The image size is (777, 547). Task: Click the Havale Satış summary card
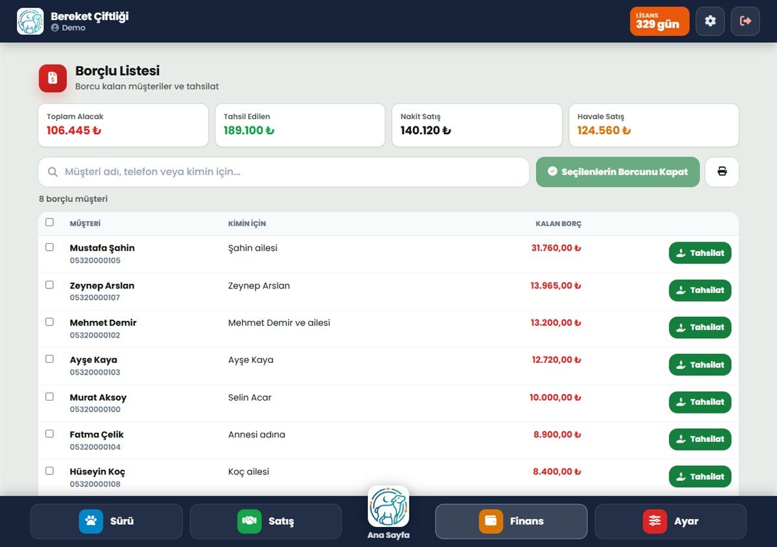click(x=654, y=125)
